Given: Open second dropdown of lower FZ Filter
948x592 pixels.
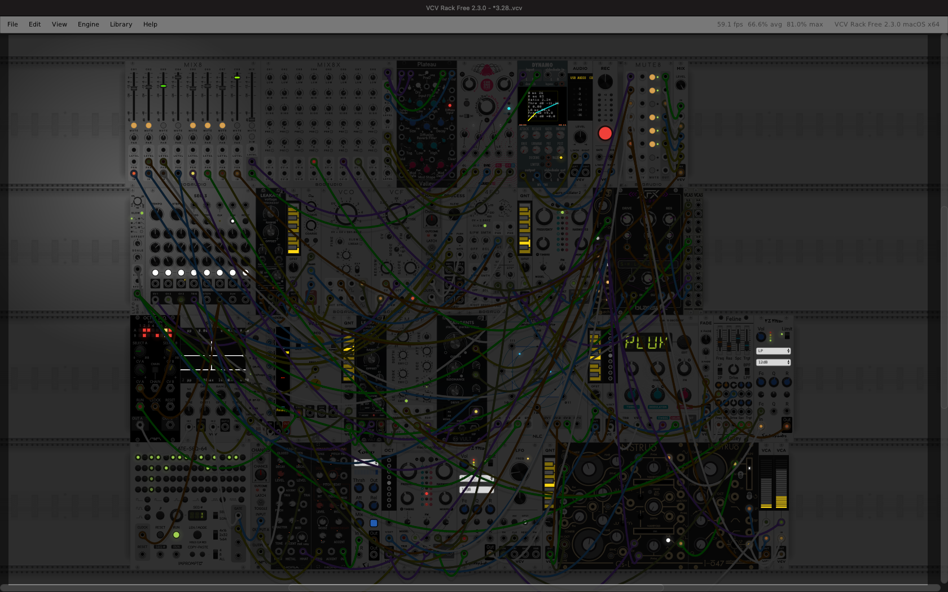Looking at the screenshot, I should pyautogui.click(x=477, y=489).
